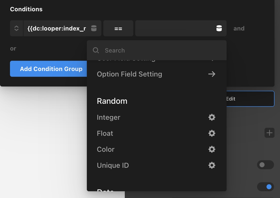Click the search magnifier icon
280x198 pixels.
click(96, 50)
